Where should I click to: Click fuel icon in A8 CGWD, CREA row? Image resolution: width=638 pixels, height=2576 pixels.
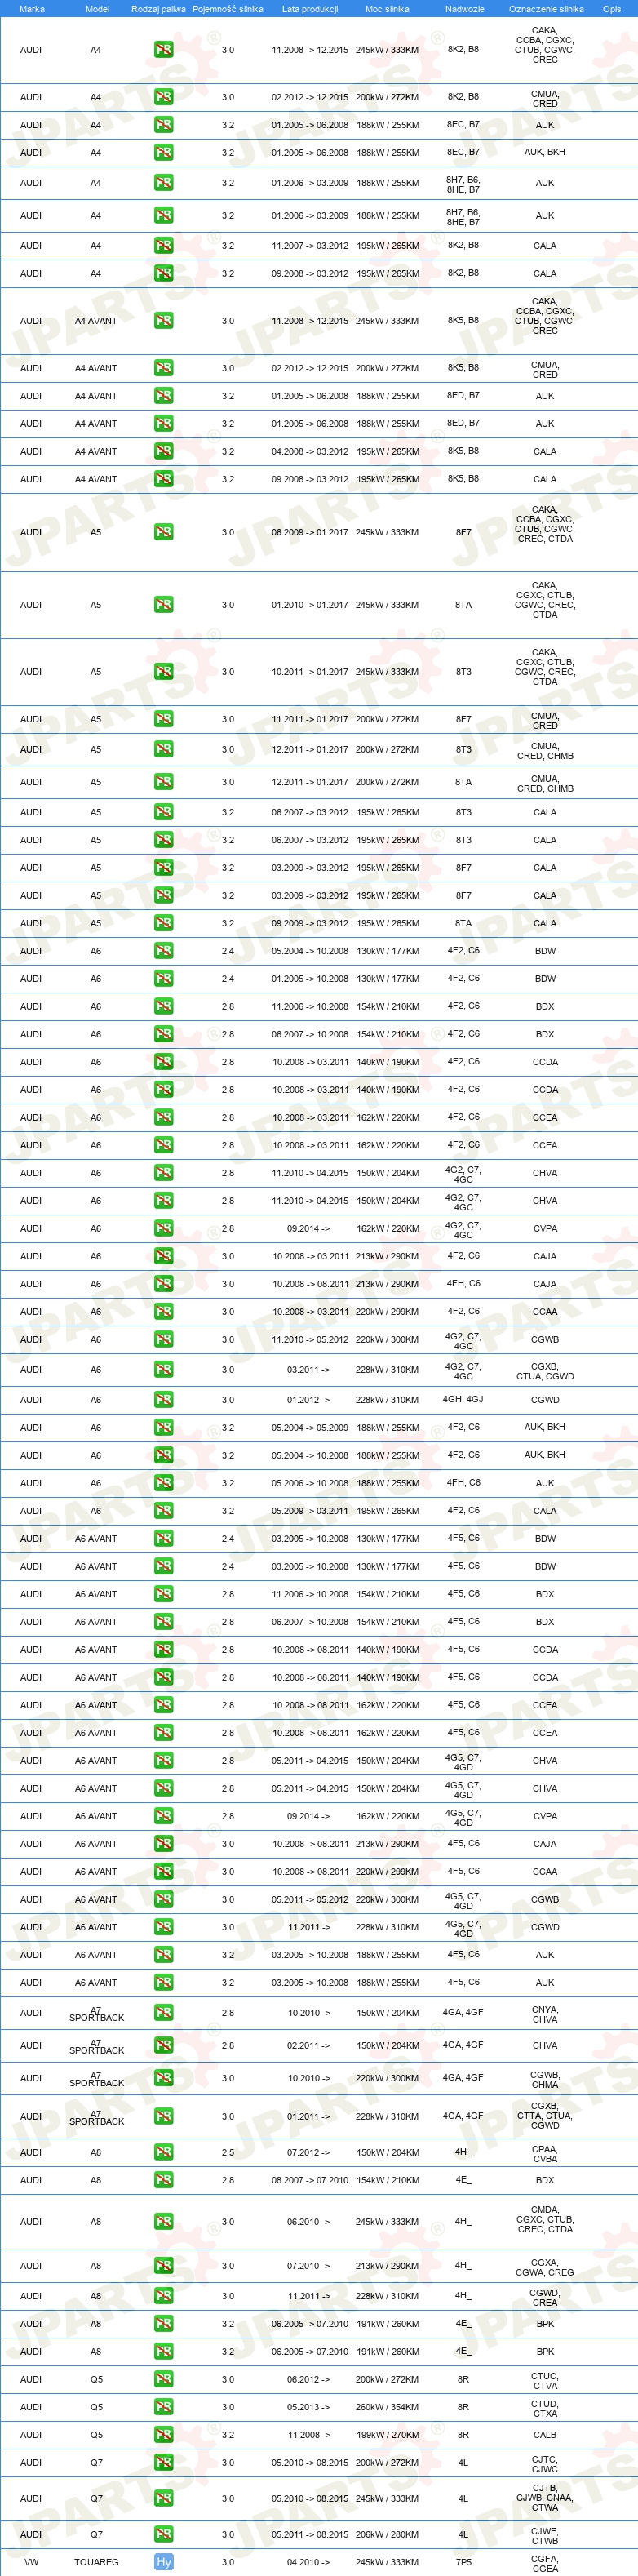(x=163, y=2296)
